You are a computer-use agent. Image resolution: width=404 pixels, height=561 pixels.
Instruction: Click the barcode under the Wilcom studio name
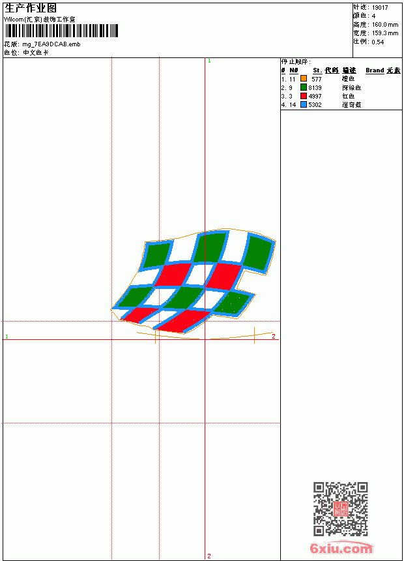pos(61,31)
